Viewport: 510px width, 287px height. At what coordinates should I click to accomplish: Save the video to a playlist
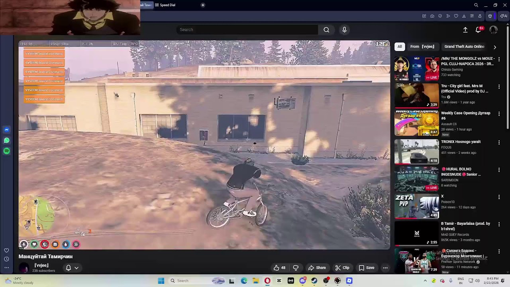(367, 268)
